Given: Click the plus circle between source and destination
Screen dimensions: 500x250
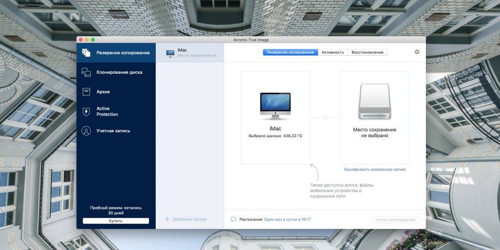Looking at the screenshot, I should (x=325, y=118).
